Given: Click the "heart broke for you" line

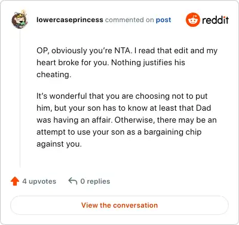Looking at the screenshot, I should 111,63.
